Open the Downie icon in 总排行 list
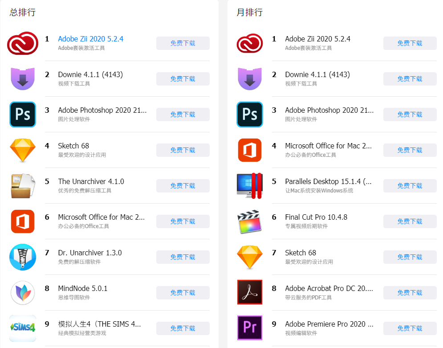This screenshot has height=348, width=443. click(23, 79)
